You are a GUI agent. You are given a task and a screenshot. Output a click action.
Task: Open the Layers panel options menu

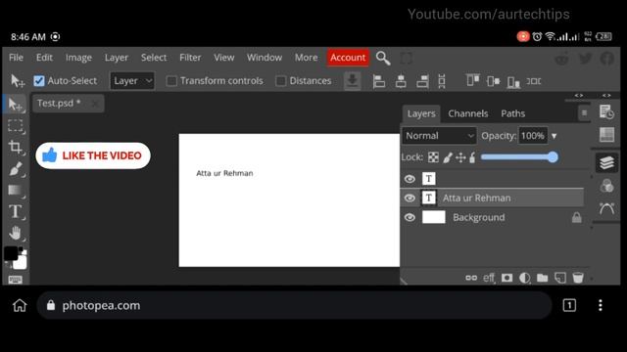(x=584, y=113)
